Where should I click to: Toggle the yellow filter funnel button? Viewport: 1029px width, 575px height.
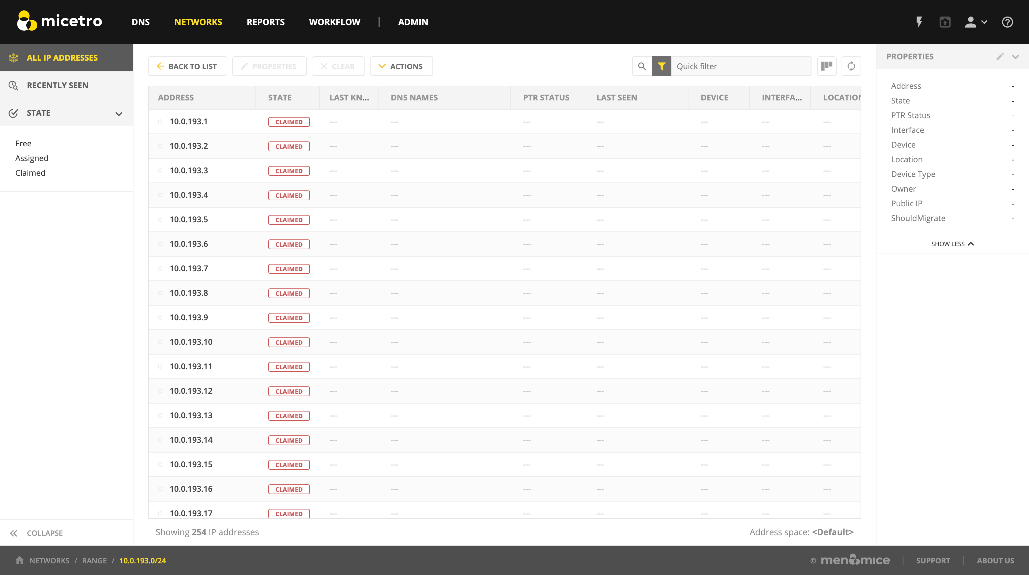(x=661, y=66)
